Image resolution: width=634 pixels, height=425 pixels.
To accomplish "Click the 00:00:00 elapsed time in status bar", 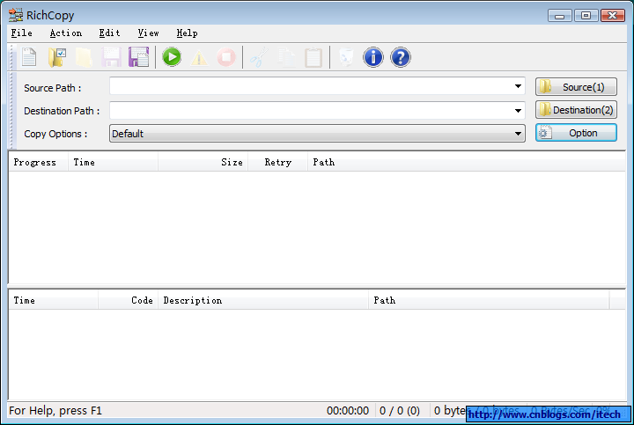I will (347, 411).
